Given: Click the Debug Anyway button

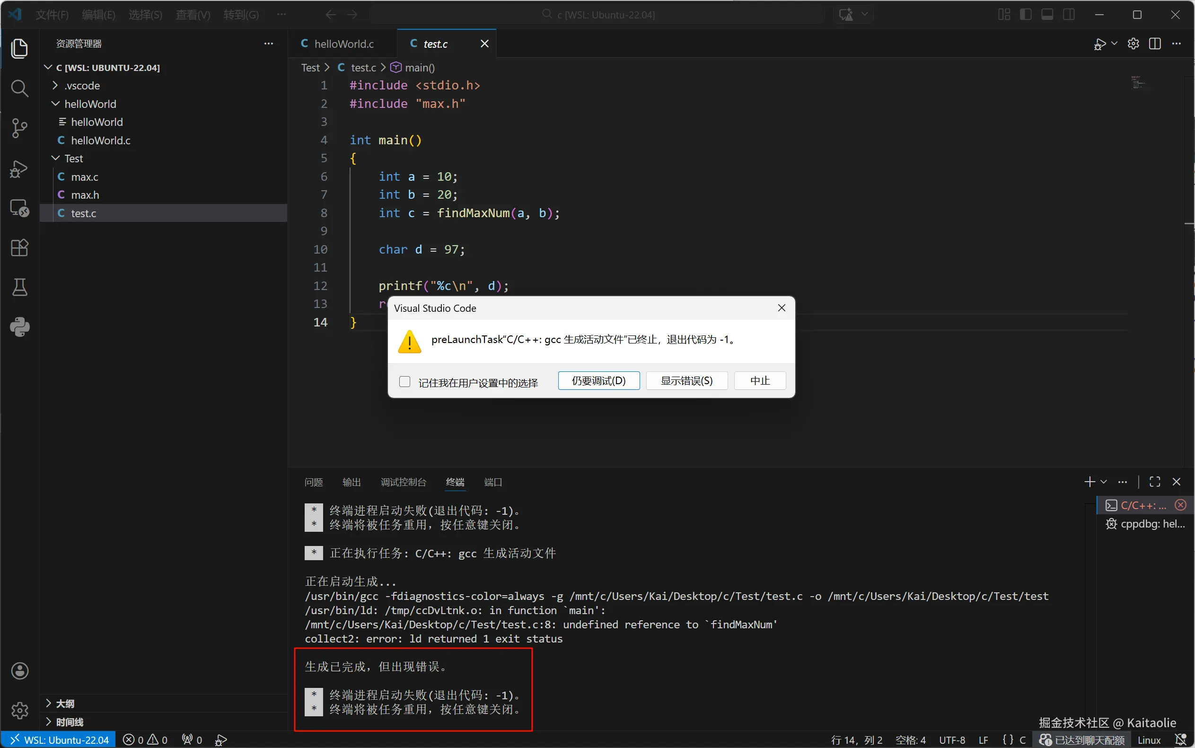Looking at the screenshot, I should pyautogui.click(x=598, y=381).
